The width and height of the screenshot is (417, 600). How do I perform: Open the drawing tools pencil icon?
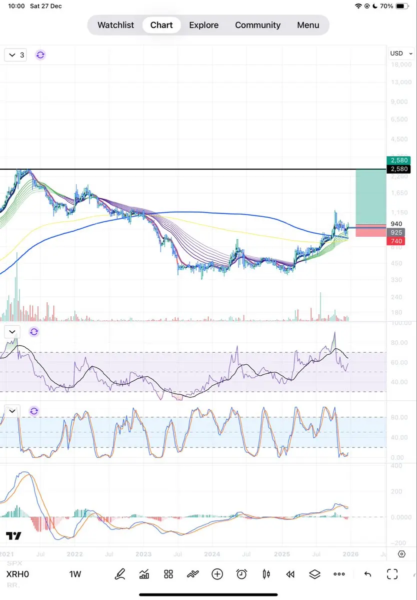click(120, 574)
